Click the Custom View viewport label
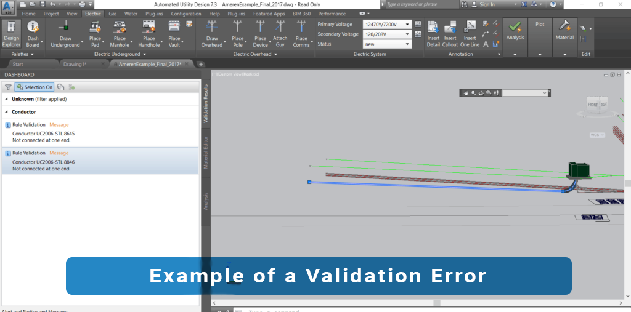Screen dimensions: 631x312 [230, 74]
